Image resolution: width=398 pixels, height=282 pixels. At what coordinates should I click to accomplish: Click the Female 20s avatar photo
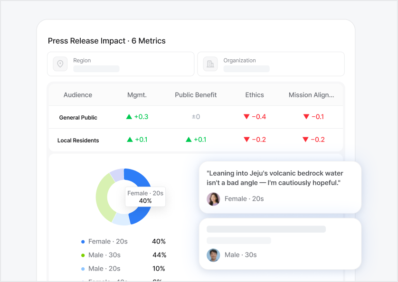[213, 199]
